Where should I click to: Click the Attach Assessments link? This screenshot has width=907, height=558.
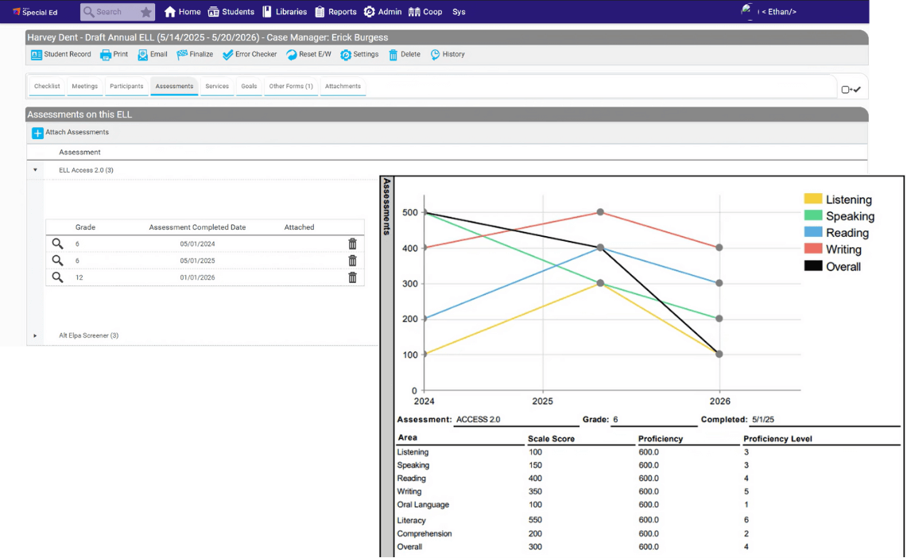(77, 133)
